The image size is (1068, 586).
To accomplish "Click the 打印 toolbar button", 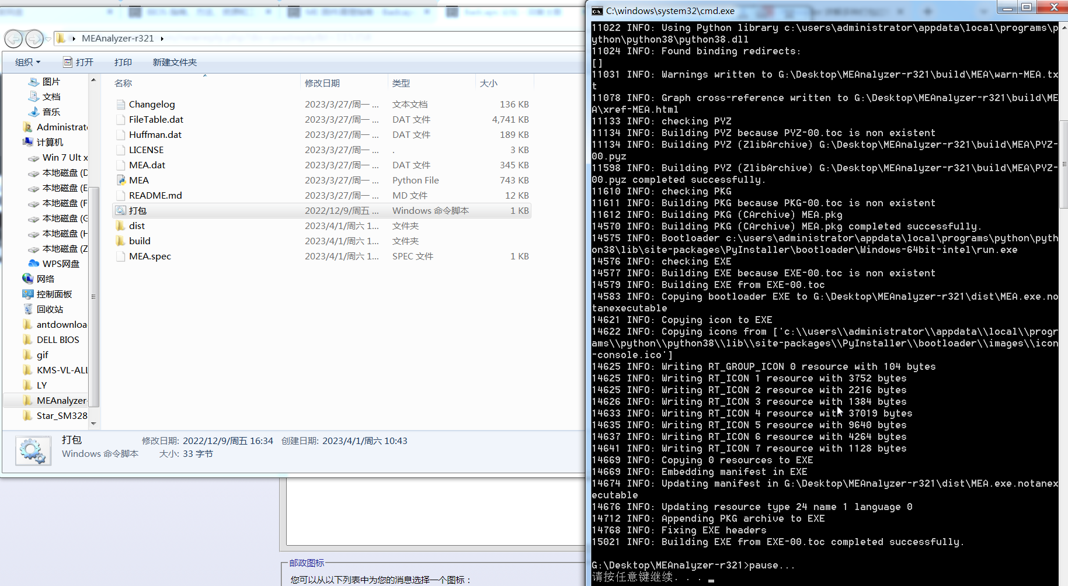I will point(123,62).
